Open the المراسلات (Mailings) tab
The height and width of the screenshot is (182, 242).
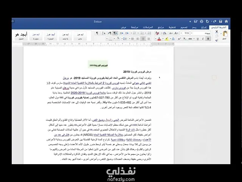[x=148, y=27]
